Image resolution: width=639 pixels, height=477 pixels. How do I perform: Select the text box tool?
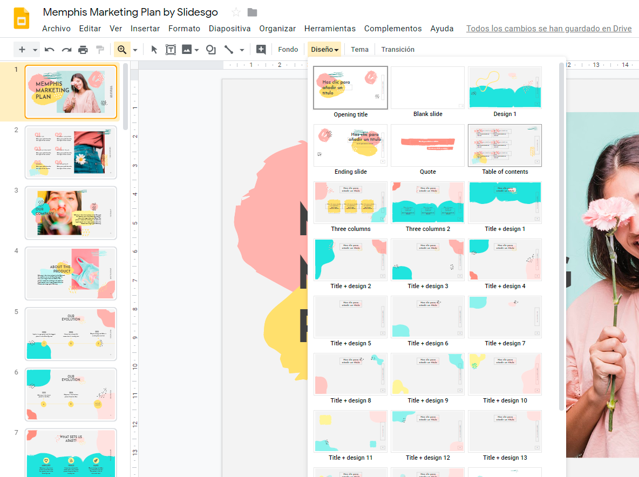[171, 50]
